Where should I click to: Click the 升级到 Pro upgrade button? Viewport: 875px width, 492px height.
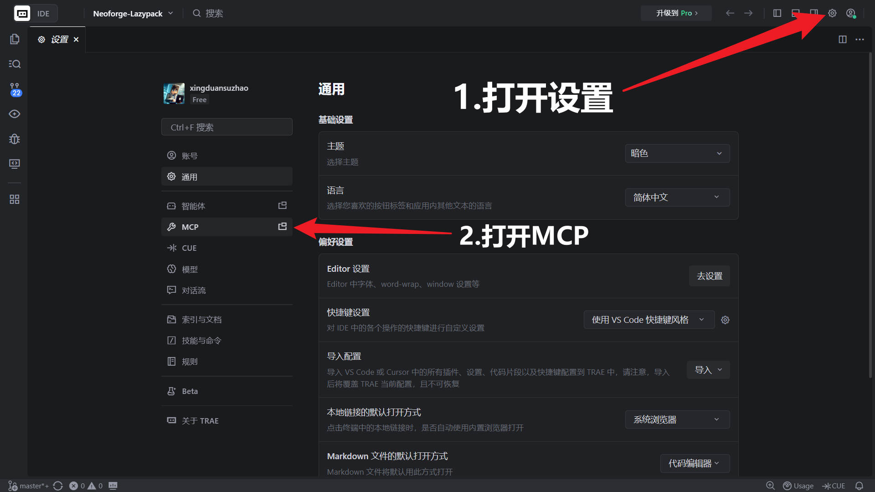pos(676,13)
